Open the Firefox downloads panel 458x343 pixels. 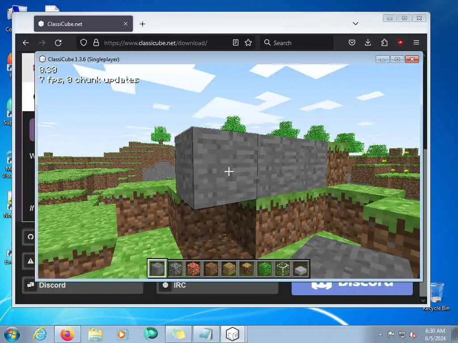click(x=368, y=43)
